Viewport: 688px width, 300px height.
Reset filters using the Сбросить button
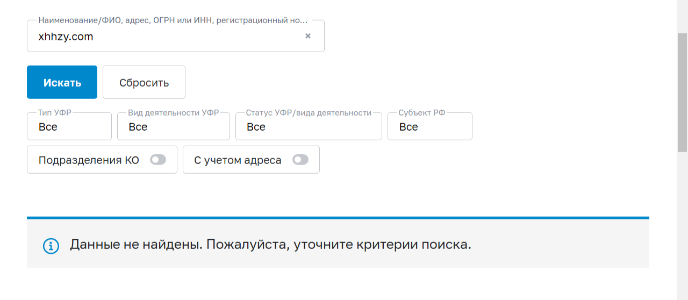(x=144, y=82)
